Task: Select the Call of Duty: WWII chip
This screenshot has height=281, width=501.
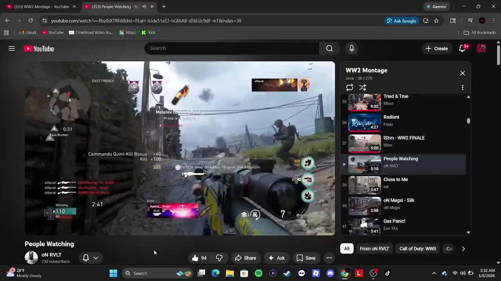Action: 418,249
